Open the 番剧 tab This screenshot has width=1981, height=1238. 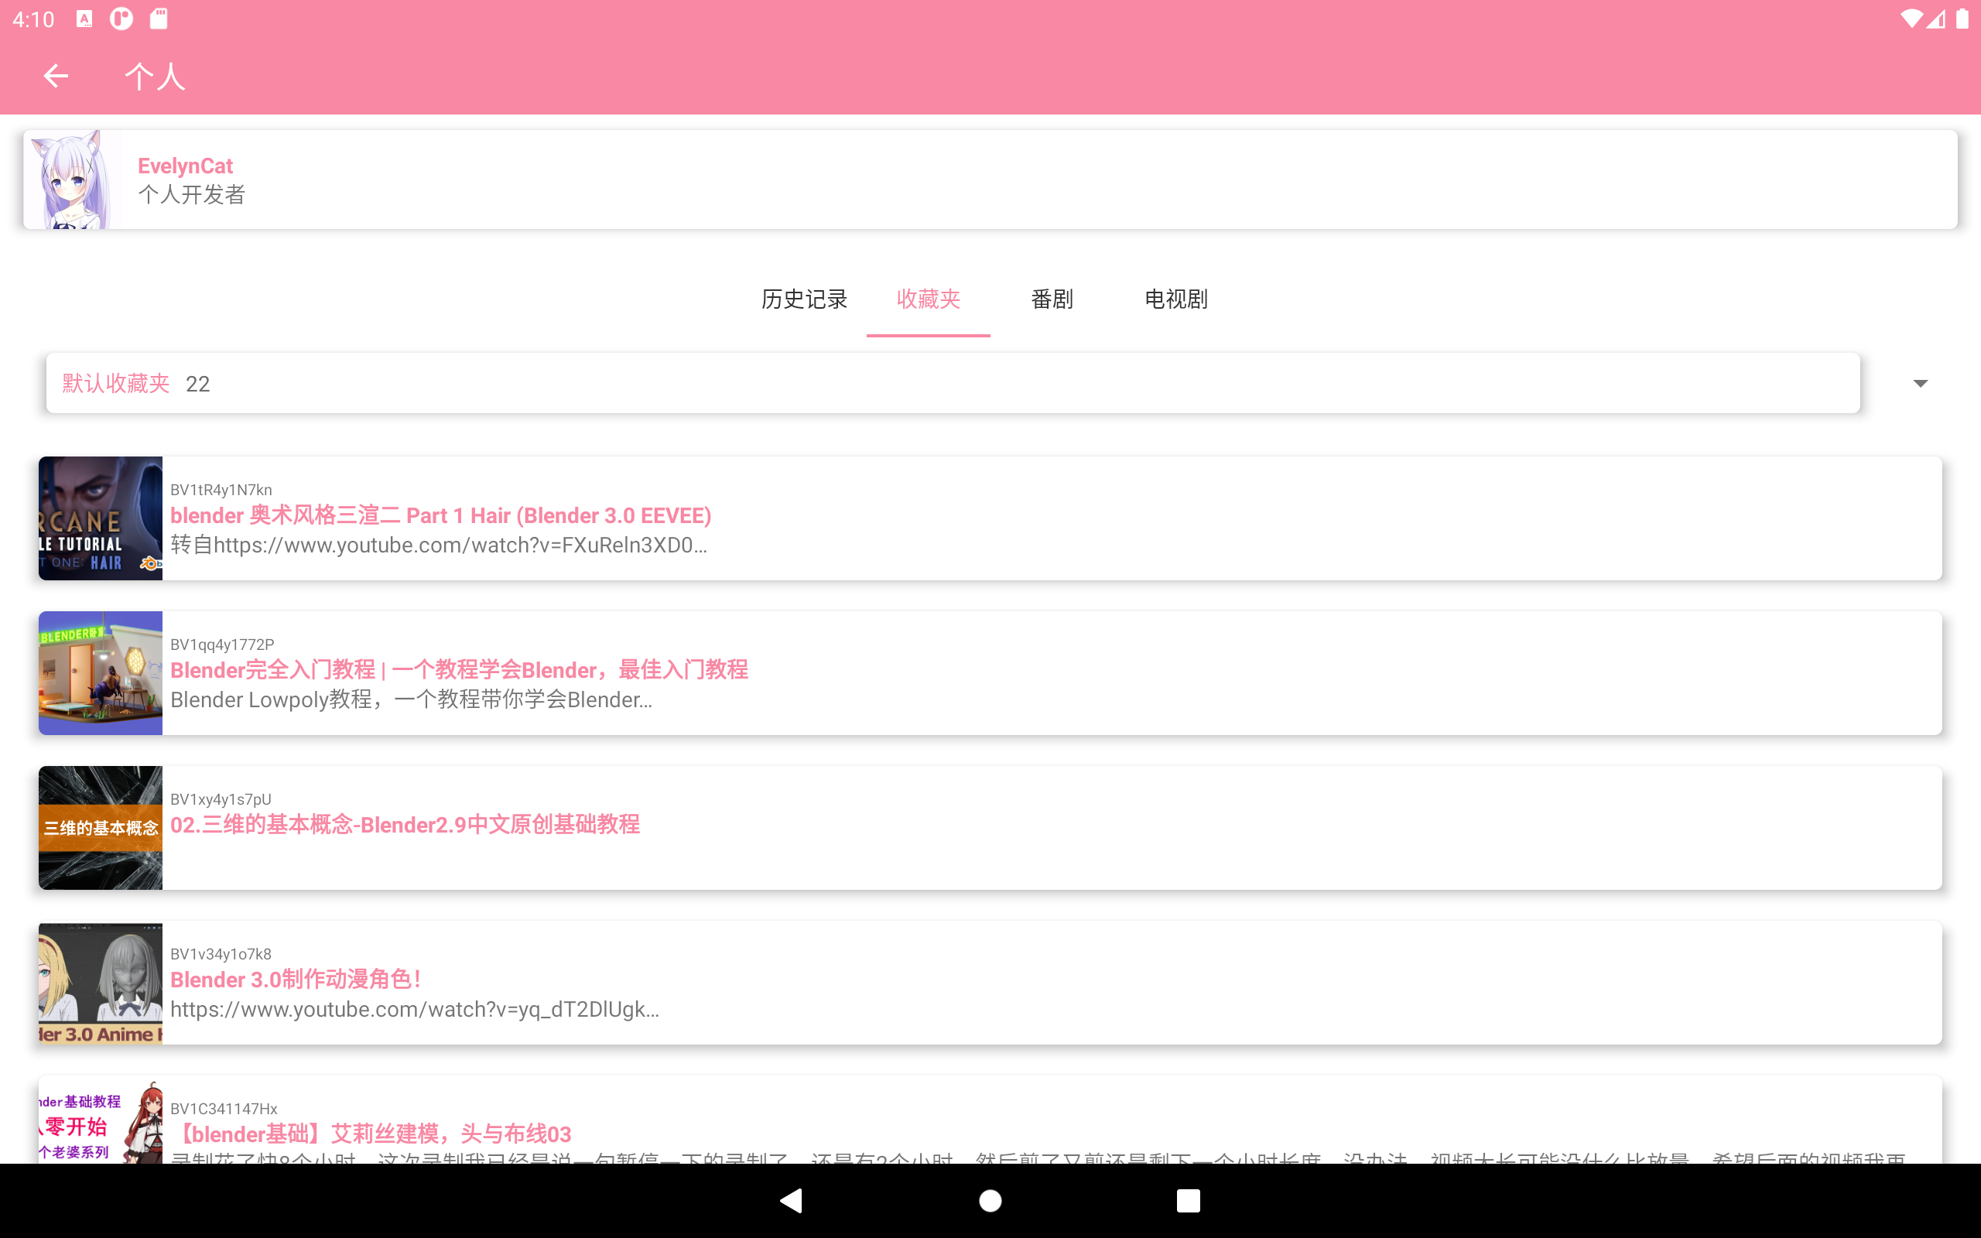[x=1051, y=299]
